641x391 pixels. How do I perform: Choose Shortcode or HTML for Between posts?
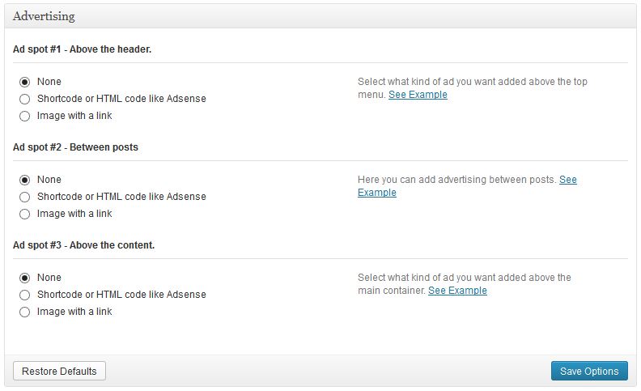(24, 198)
